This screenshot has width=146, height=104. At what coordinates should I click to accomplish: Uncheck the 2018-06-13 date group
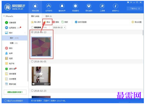coord(32,32)
